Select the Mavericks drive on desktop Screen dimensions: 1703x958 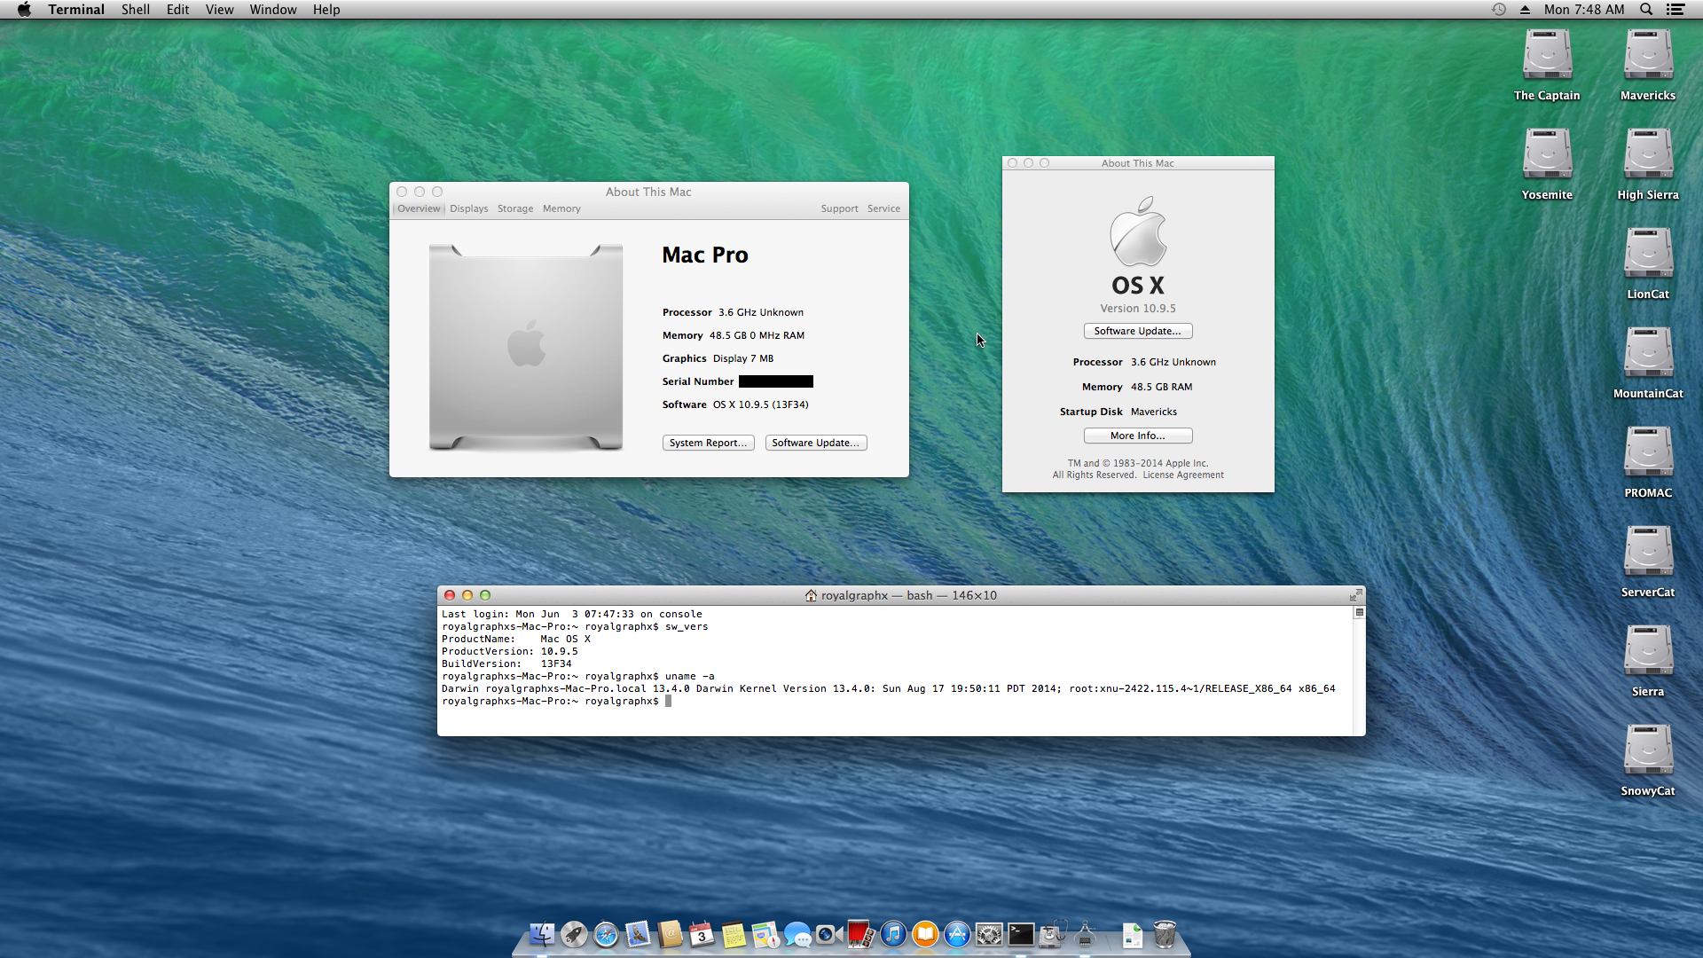click(x=1648, y=55)
